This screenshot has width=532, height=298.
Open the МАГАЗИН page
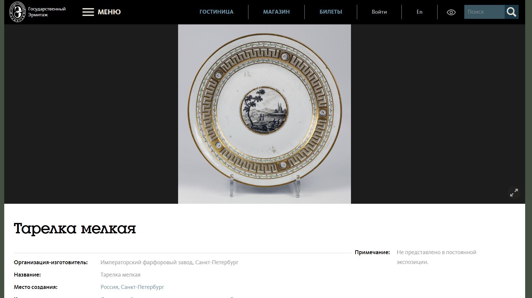tap(276, 12)
